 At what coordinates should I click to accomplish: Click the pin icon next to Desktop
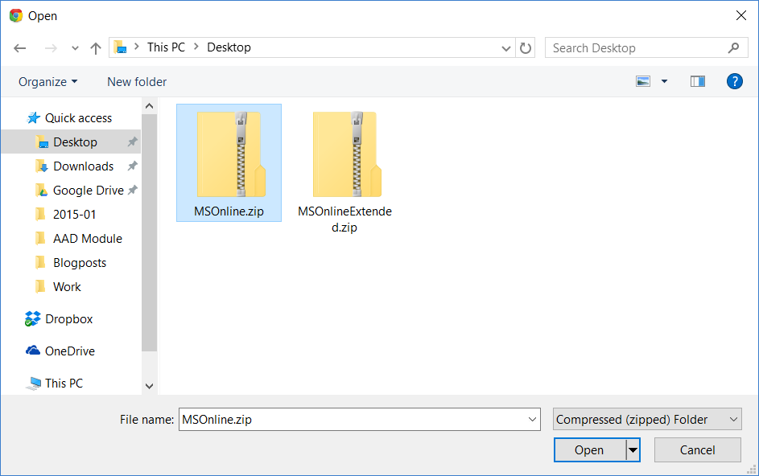click(x=132, y=142)
